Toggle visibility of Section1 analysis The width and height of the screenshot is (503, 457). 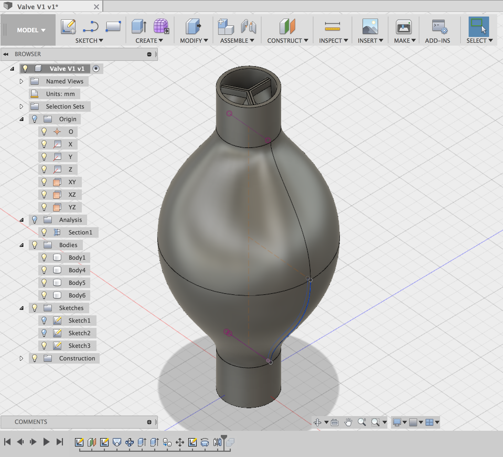coord(44,232)
